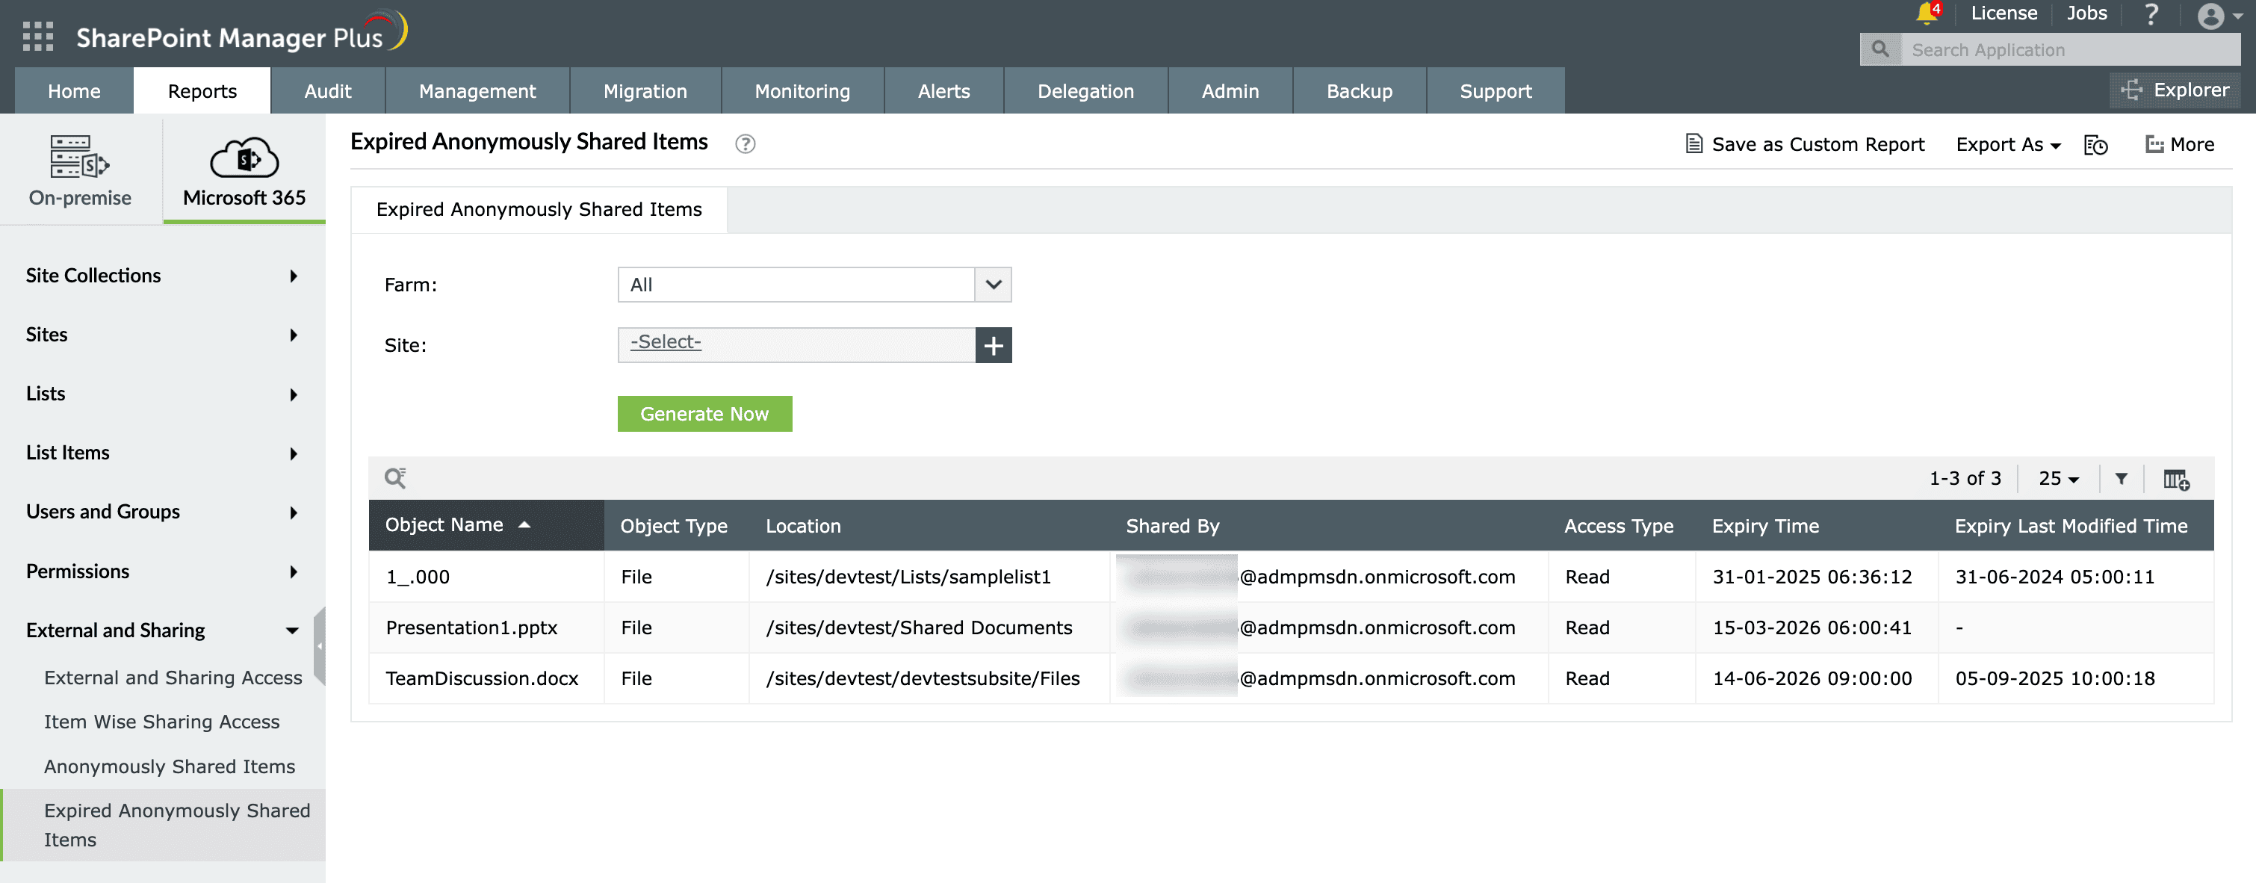The width and height of the screenshot is (2256, 883).
Task: Click the License link
Action: pos(2004,13)
